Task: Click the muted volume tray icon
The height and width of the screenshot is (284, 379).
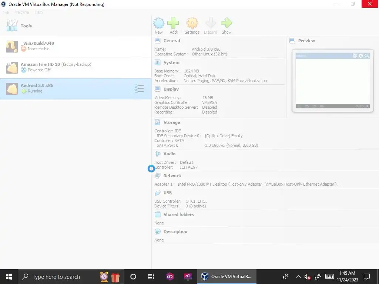Action: [307, 277]
